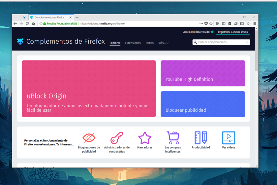Image resolution: width=277 pixels, height=185 pixels.
Task: Click the Marcadores label
Action: point(145,147)
